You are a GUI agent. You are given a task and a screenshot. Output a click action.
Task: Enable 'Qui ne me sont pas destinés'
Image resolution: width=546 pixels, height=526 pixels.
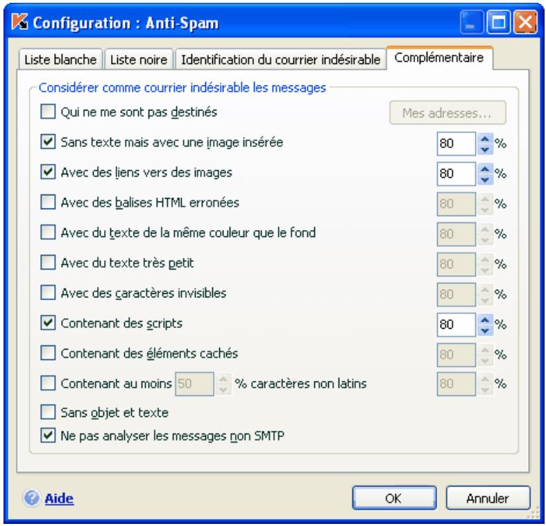pos(49,112)
